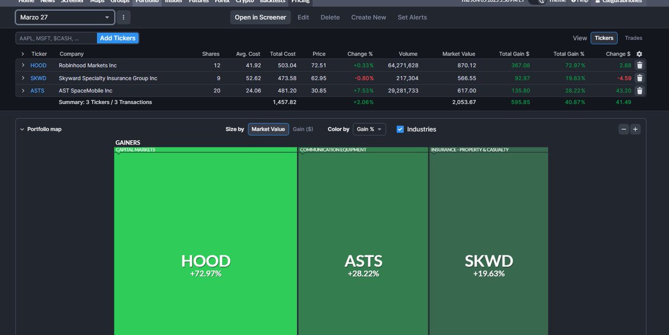Open the ASTS ticker link

[x=37, y=90]
